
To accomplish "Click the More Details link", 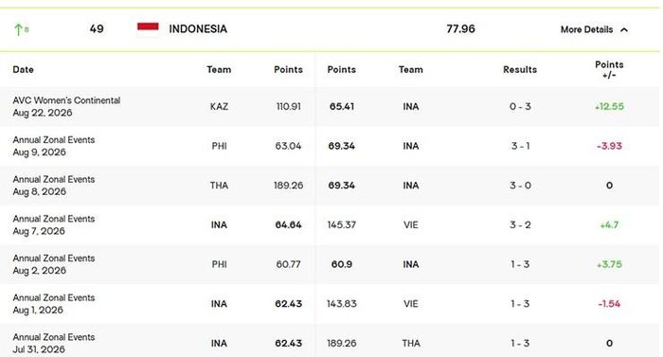I will [586, 29].
